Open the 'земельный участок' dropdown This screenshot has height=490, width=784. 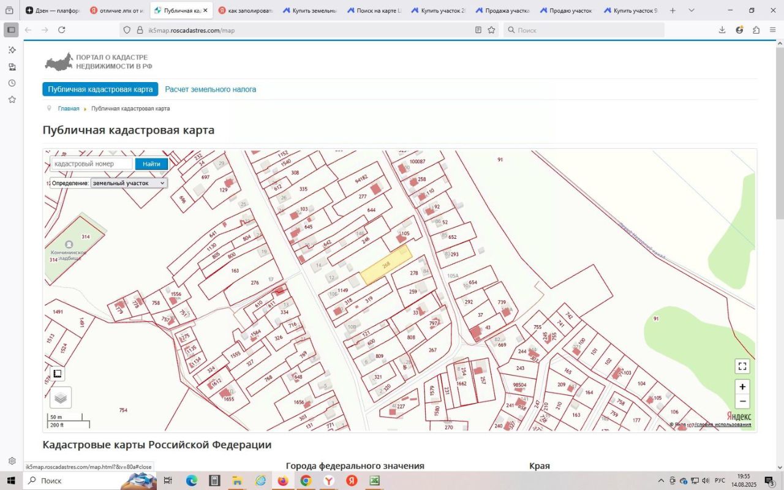(129, 183)
